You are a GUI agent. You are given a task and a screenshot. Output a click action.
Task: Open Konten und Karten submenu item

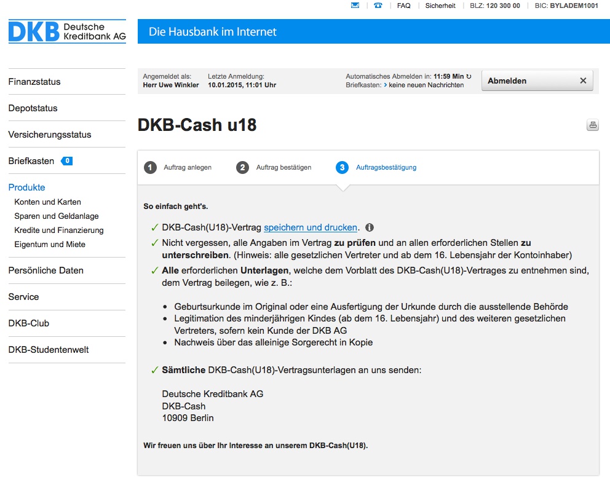coord(47,202)
